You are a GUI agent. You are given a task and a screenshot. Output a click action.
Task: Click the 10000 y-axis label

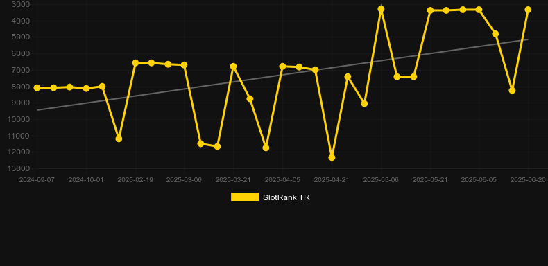tap(19, 119)
